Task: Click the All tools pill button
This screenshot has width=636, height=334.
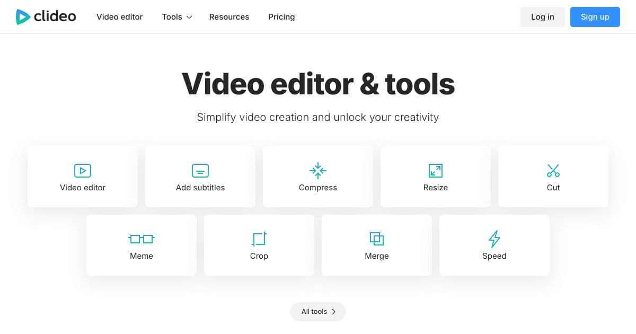Action: click(317, 312)
